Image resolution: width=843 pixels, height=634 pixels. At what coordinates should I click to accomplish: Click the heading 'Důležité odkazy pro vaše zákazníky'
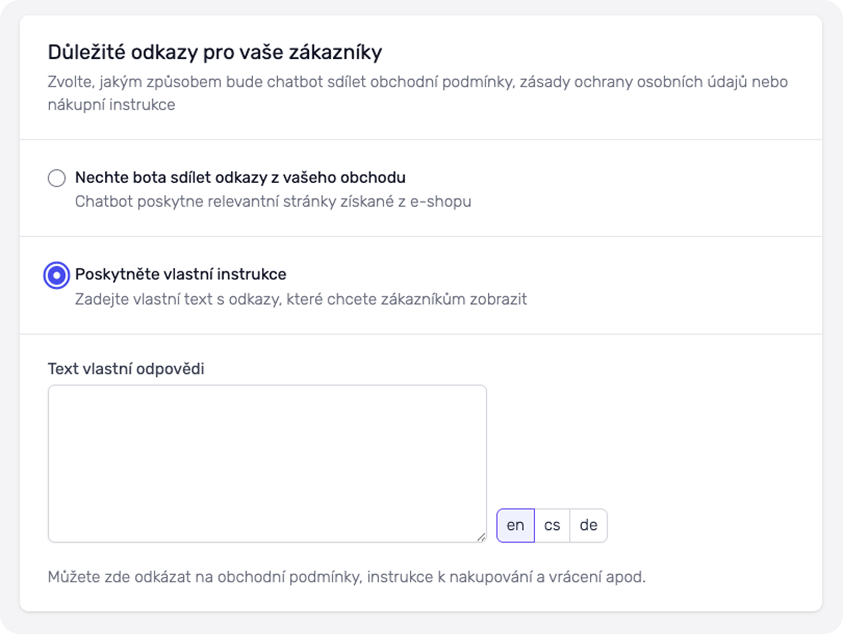point(215,52)
